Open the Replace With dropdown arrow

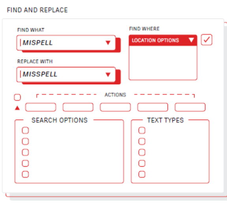pos(108,74)
